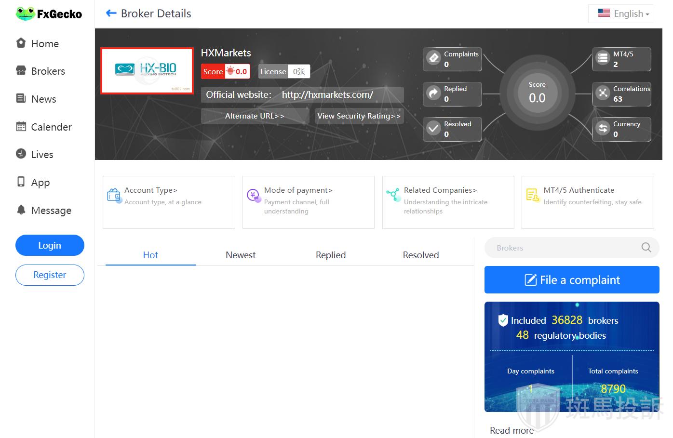Switch to the Newest tab
Screen dimensions: 673x438
click(241, 255)
